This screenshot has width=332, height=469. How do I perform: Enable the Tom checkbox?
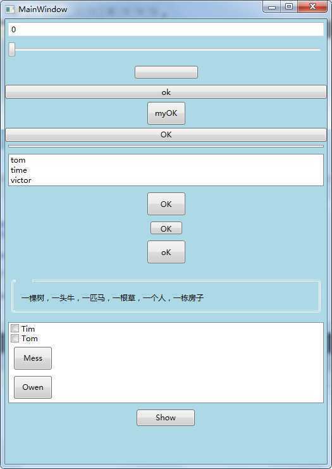coord(15,338)
